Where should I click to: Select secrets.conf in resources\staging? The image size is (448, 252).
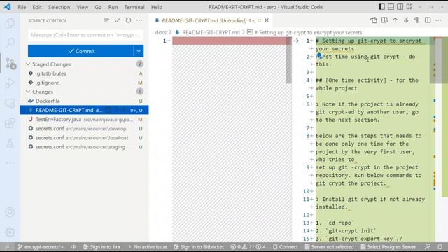[x=85, y=147]
